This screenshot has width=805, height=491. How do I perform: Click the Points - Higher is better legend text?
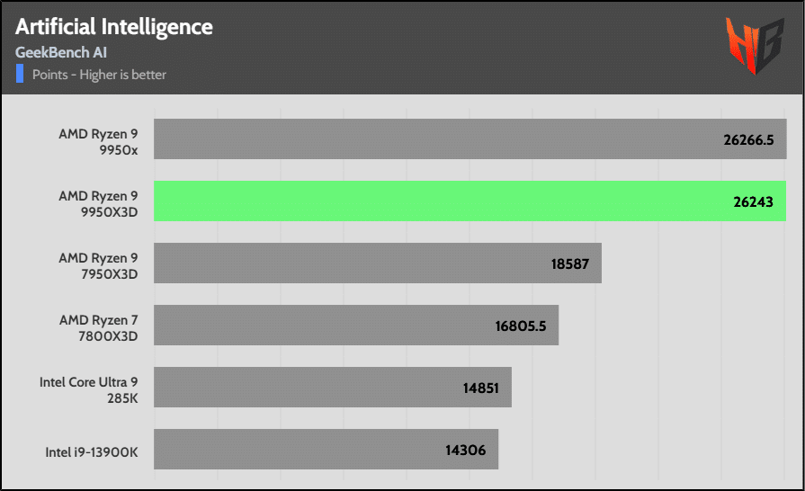(x=99, y=75)
